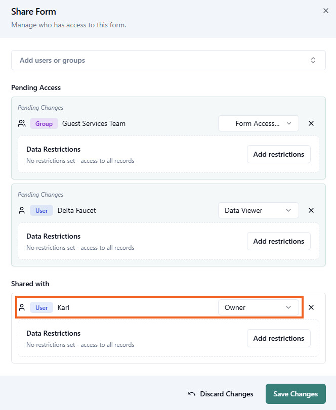The height and width of the screenshot is (410, 336).
Task: Click the User badge next to Karl
Action: click(x=41, y=307)
